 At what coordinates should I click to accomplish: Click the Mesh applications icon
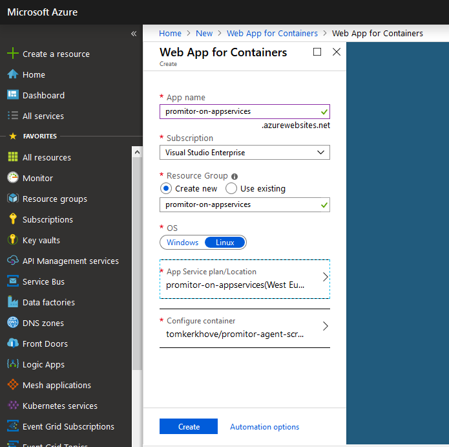pos(13,384)
